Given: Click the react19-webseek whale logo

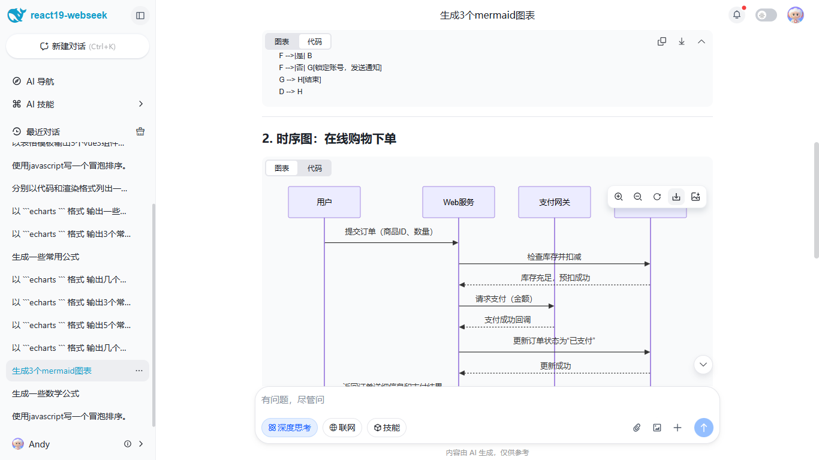Looking at the screenshot, I should click(17, 15).
